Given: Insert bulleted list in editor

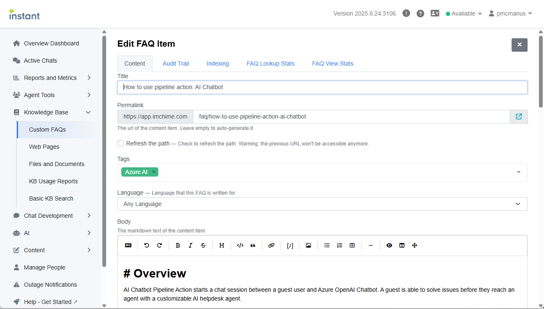Looking at the screenshot, I should pos(327,246).
